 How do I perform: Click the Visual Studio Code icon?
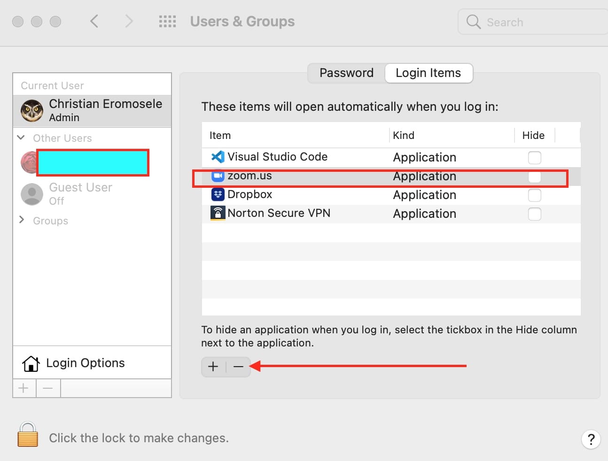coord(218,157)
